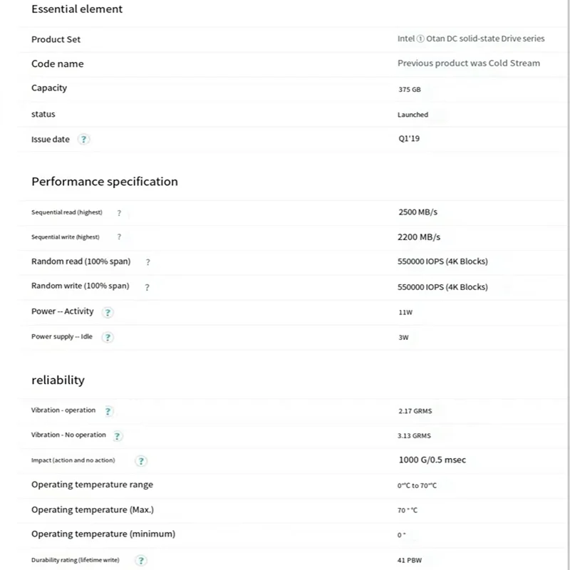Click the Previous product was Cold Stream link
The image size is (570, 570).
pyautogui.click(x=468, y=63)
